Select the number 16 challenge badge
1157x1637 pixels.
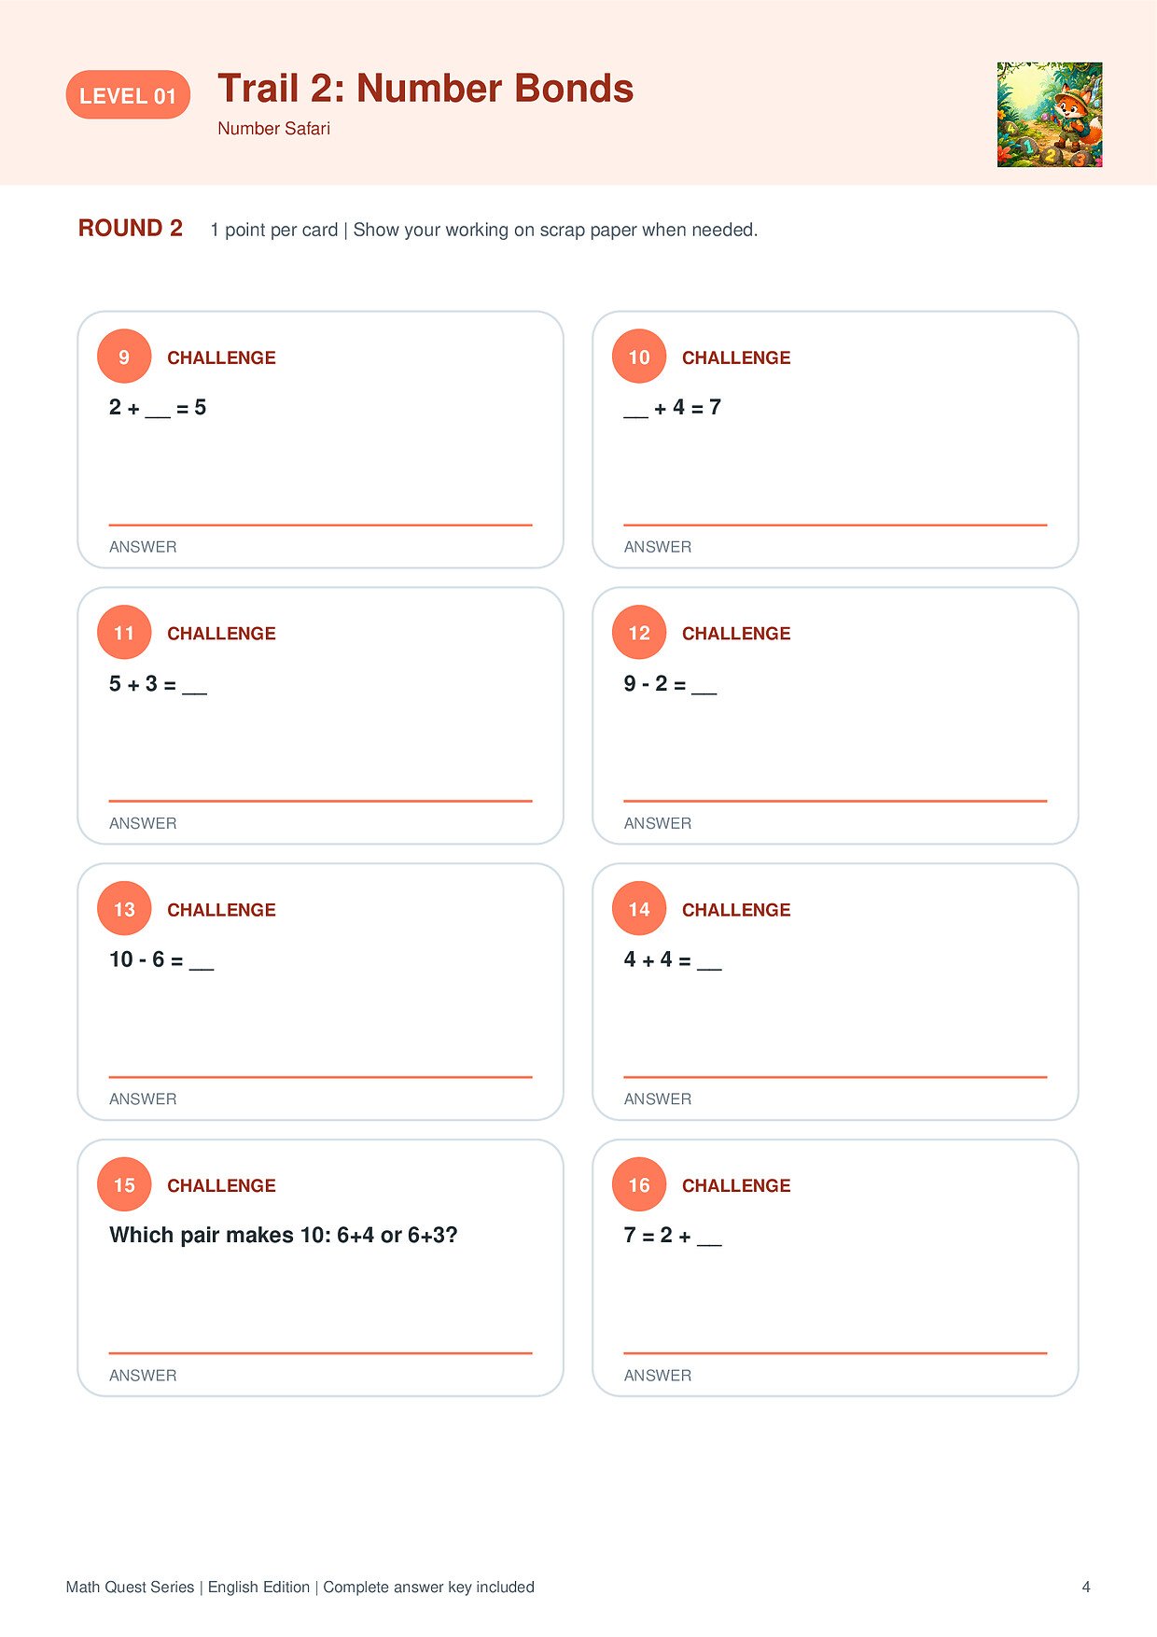(x=639, y=1185)
